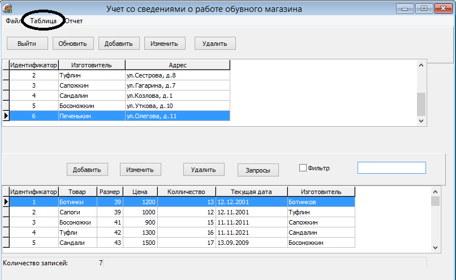Screen dimensions: 456x280
Task: Click the size cell 43
Action: click(x=110, y=243)
